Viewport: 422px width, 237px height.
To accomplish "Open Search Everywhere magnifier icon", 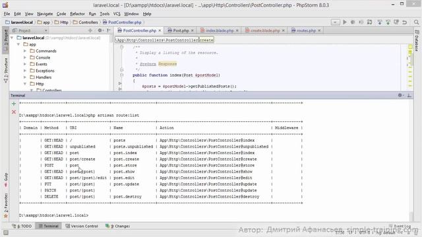I will click(x=416, y=22).
